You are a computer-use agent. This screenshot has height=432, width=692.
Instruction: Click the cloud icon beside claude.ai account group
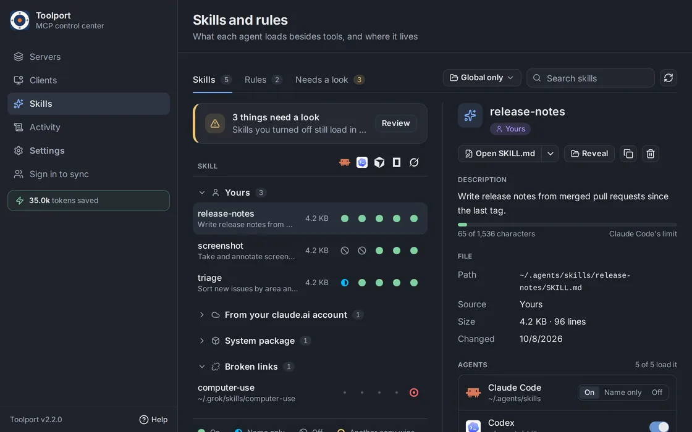coord(216,315)
